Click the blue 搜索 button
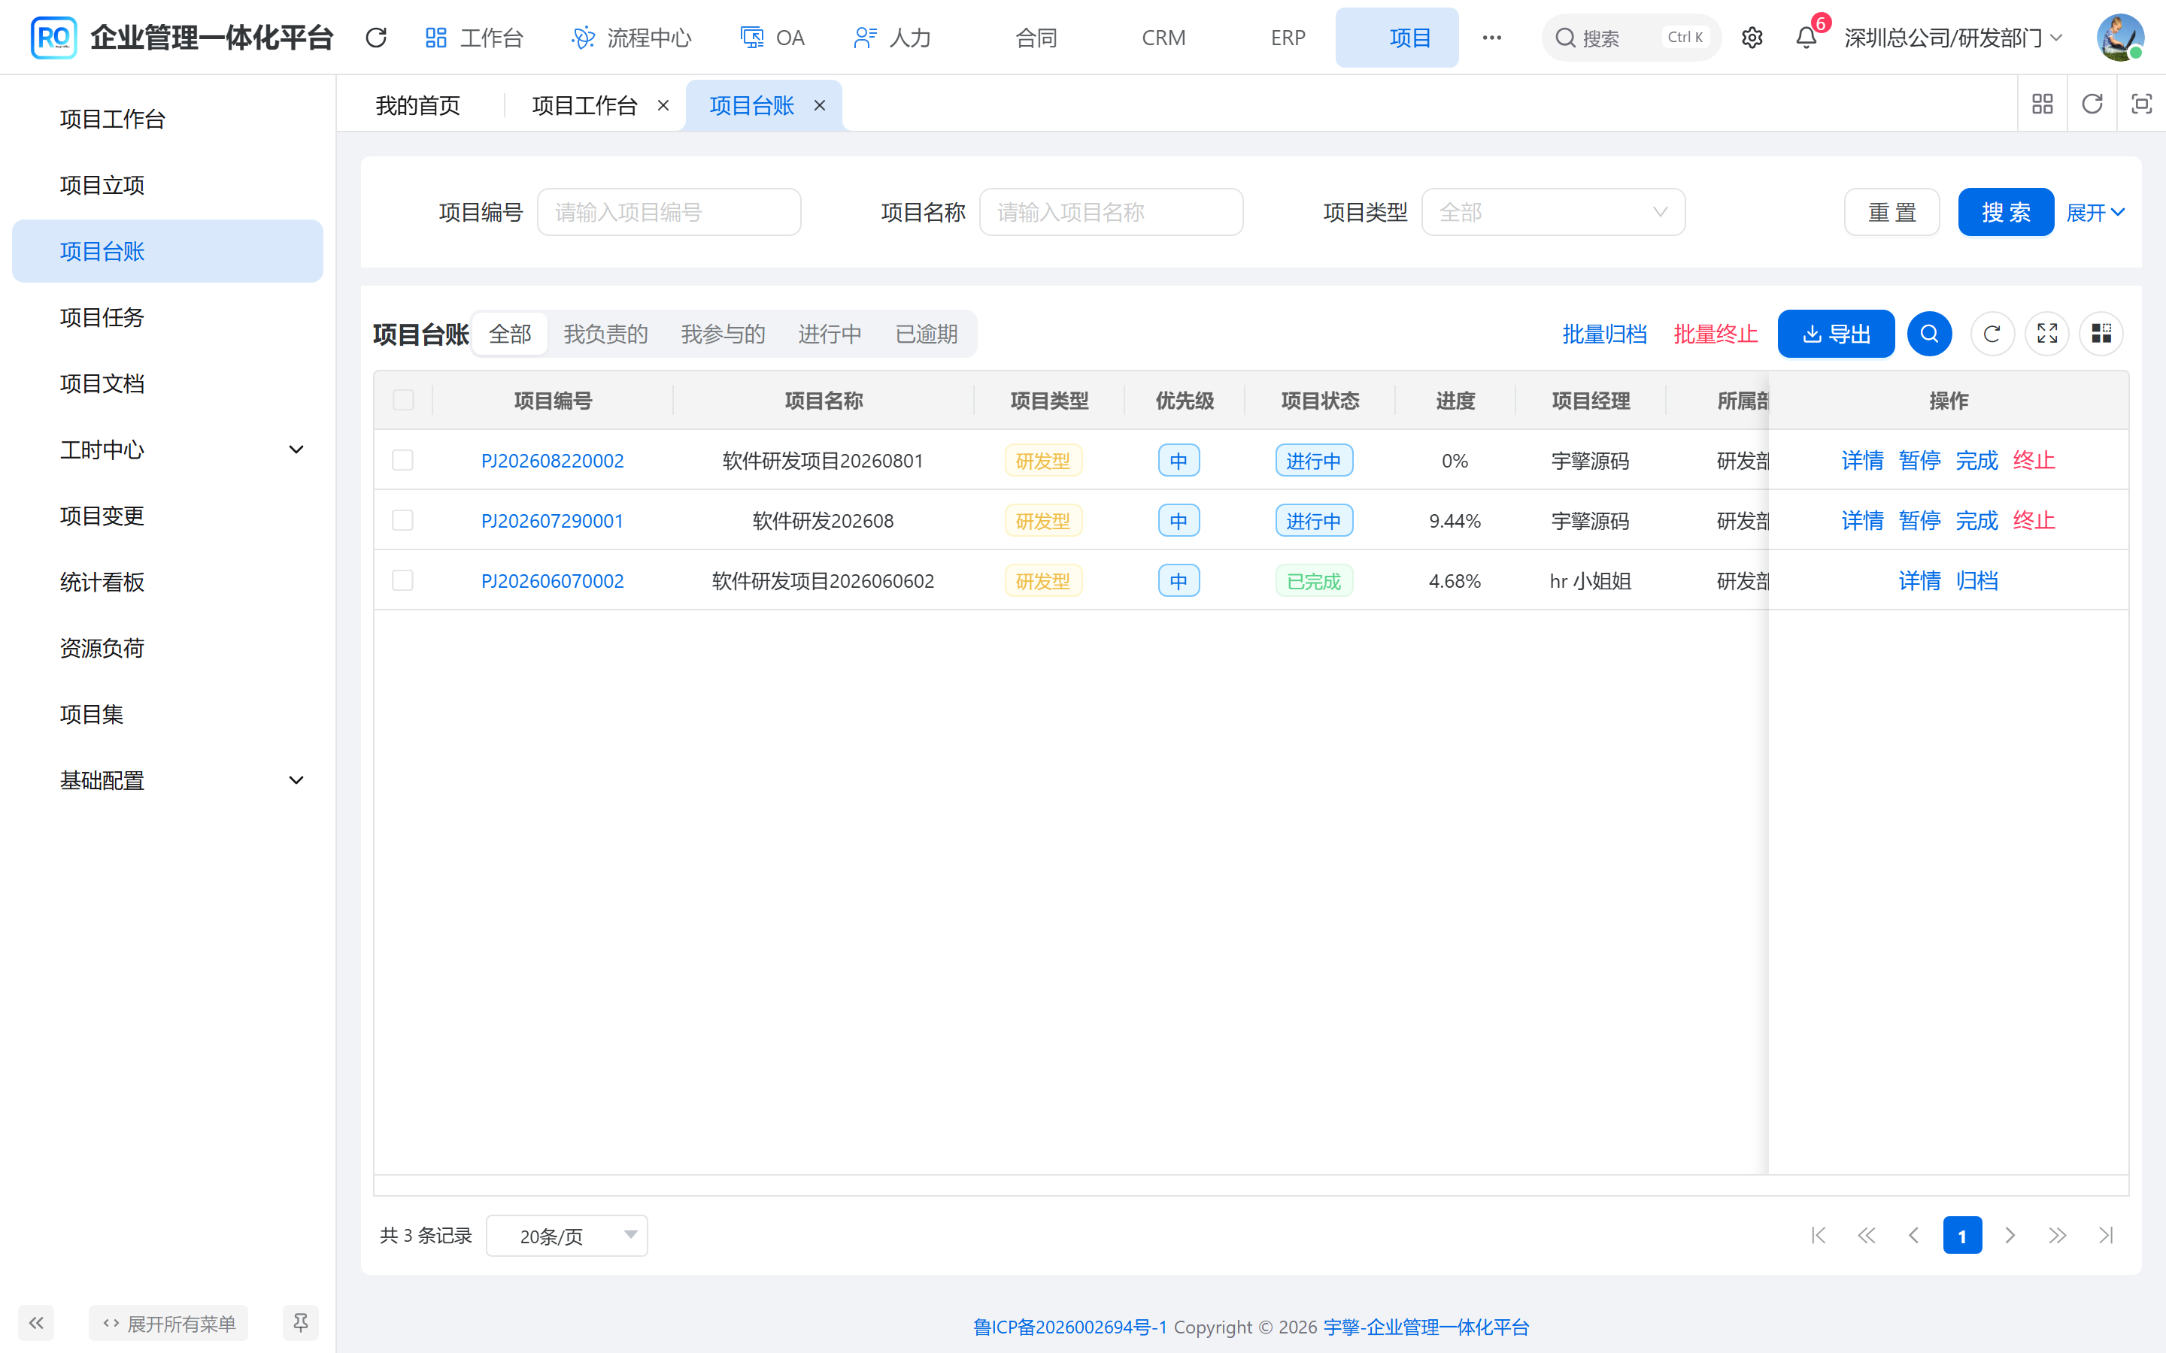The width and height of the screenshot is (2166, 1353). pyautogui.click(x=2006, y=212)
